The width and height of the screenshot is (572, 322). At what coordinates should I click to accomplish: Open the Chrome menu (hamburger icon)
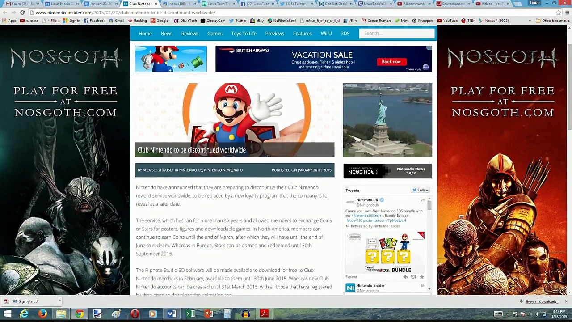coord(566,13)
